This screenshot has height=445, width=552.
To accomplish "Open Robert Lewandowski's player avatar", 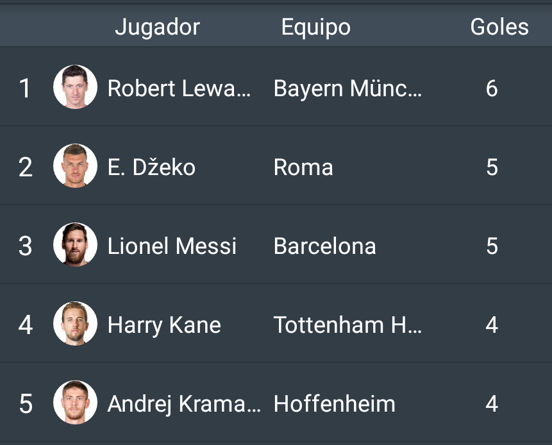I will pyautogui.click(x=75, y=87).
